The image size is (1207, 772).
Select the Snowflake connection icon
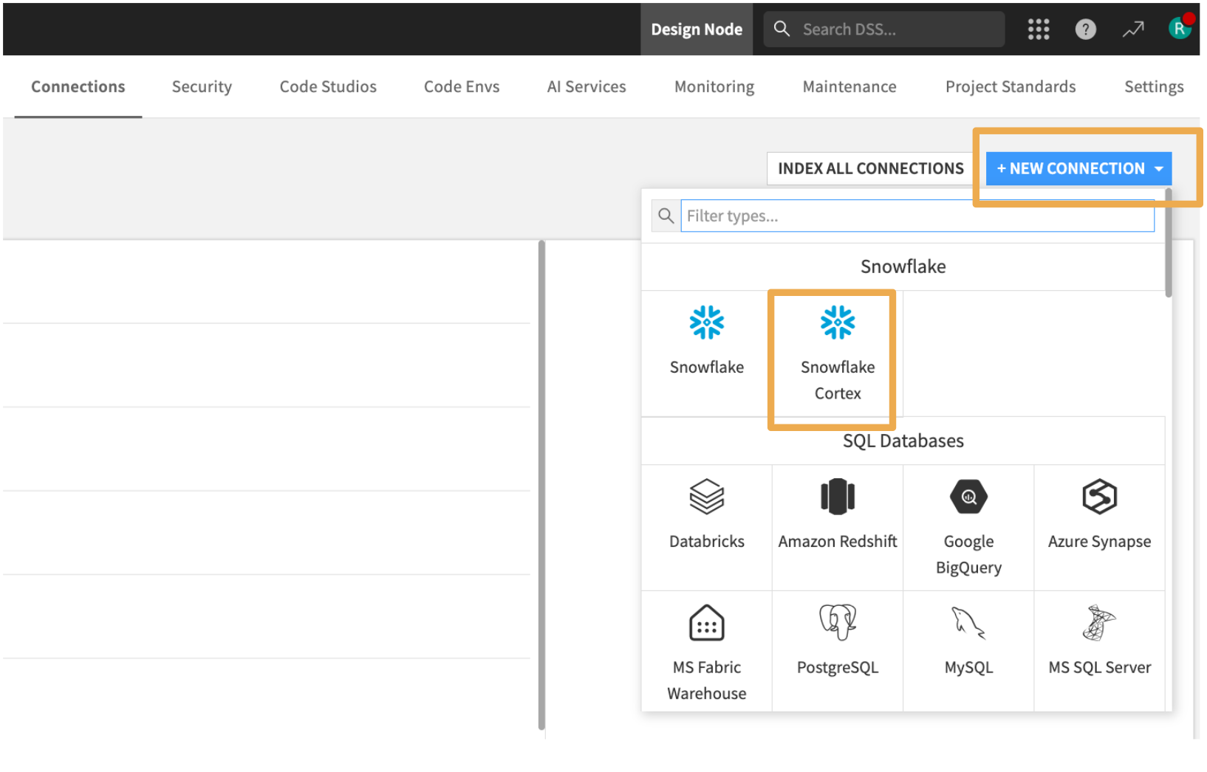point(707,323)
